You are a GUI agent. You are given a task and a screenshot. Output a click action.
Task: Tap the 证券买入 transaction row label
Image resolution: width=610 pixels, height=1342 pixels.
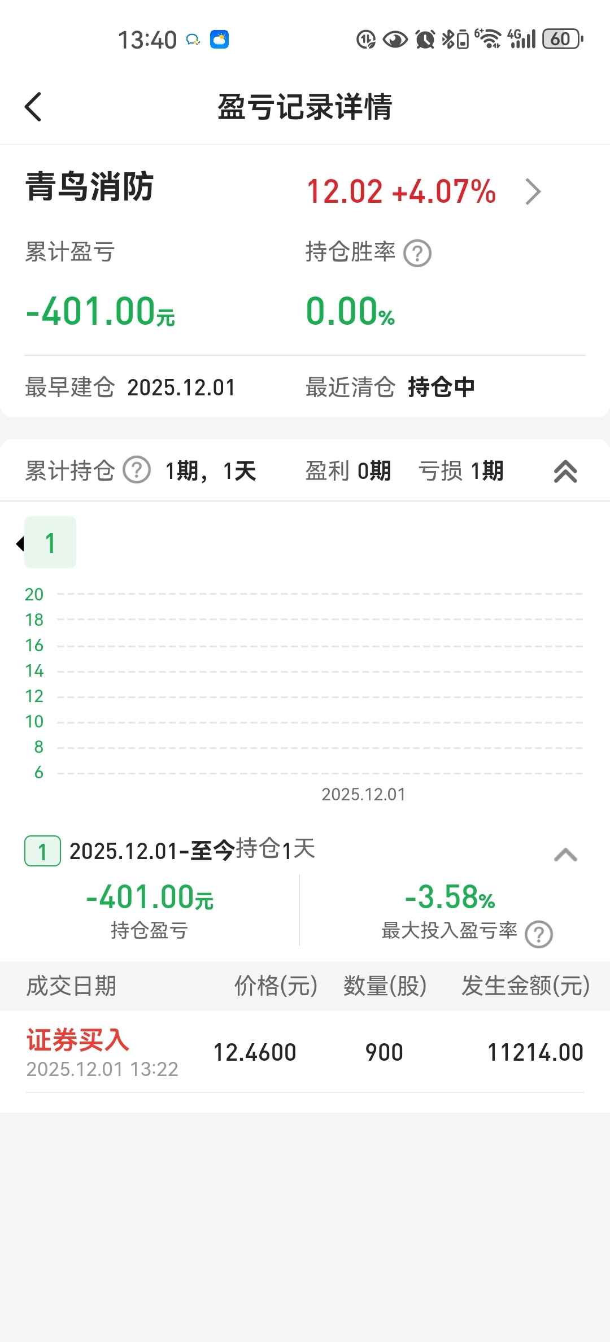pyautogui.click(x=78, y=1040)
